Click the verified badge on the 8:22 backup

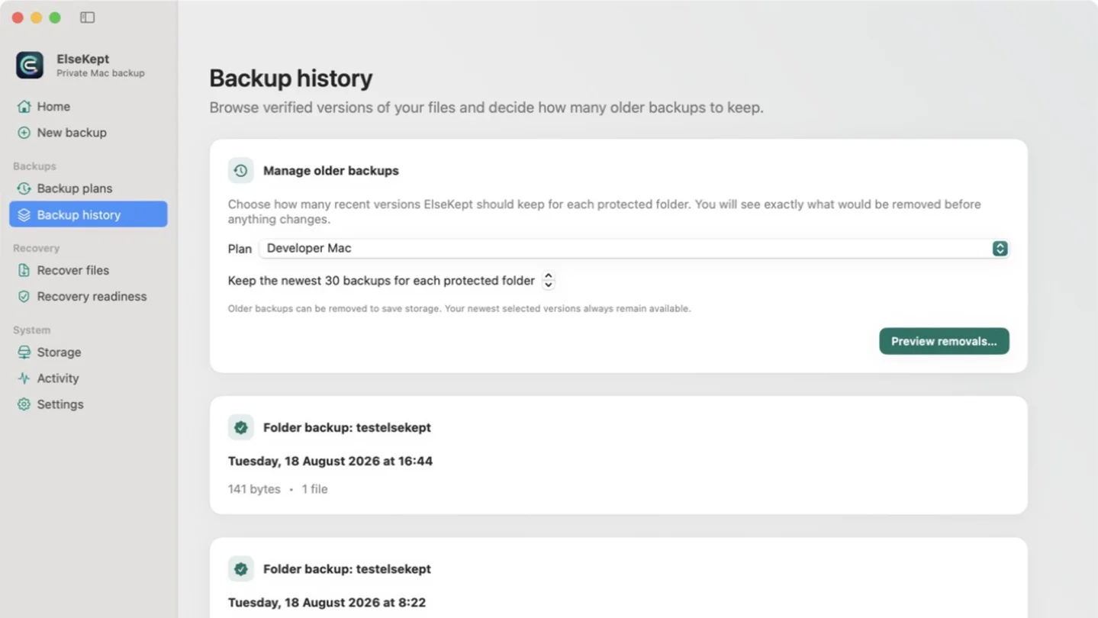[x=241, y=569]
